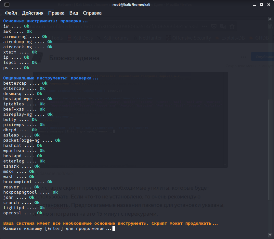The width and height of the screenshot is (274, 239).
Task: Close the terminal window
Action: click(x=269, y=5)
